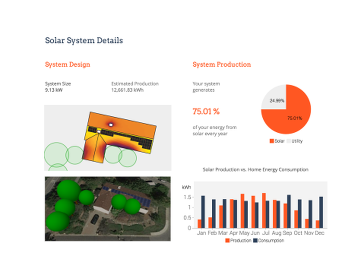This screenshot has width=342, height=262.
Task: Click the Solar legend color swatch
Action: click(x=272, y=141)
